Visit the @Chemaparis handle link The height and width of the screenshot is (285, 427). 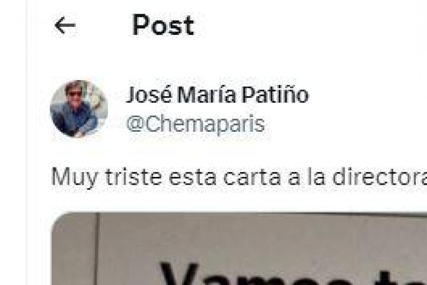pyautogui.click(x=196, y=124)
